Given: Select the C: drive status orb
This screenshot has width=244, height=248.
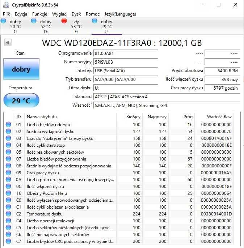Looking at the screenshot, I should tap(3, 21).
